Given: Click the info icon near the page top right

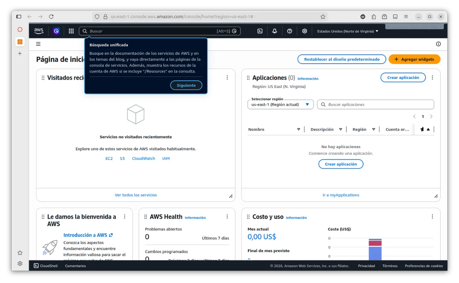Looking at the screenshot, I should coord(438,44).
